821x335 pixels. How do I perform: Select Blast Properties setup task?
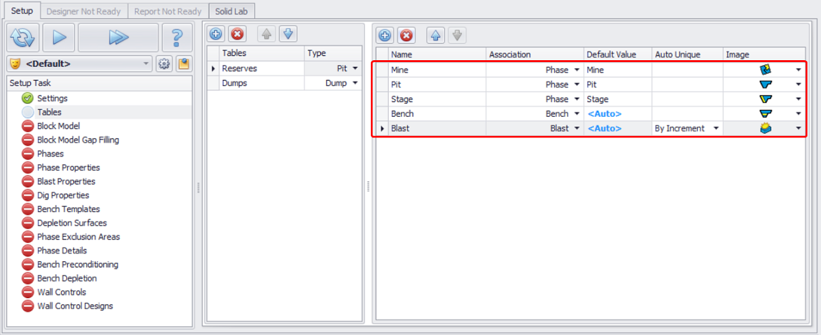click(x=66, y=181)
